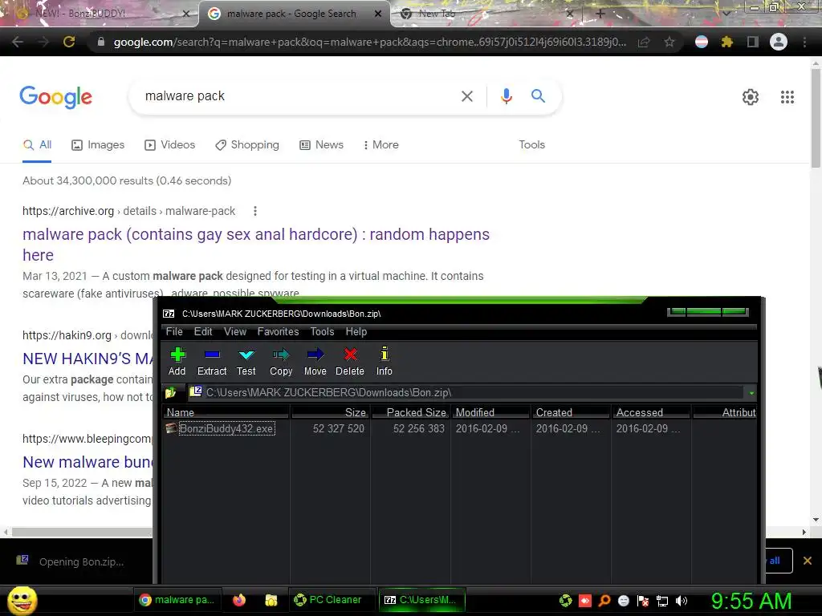Click the 7-Zip path address field
Screen dimensions: 822x616
[466, 392]
